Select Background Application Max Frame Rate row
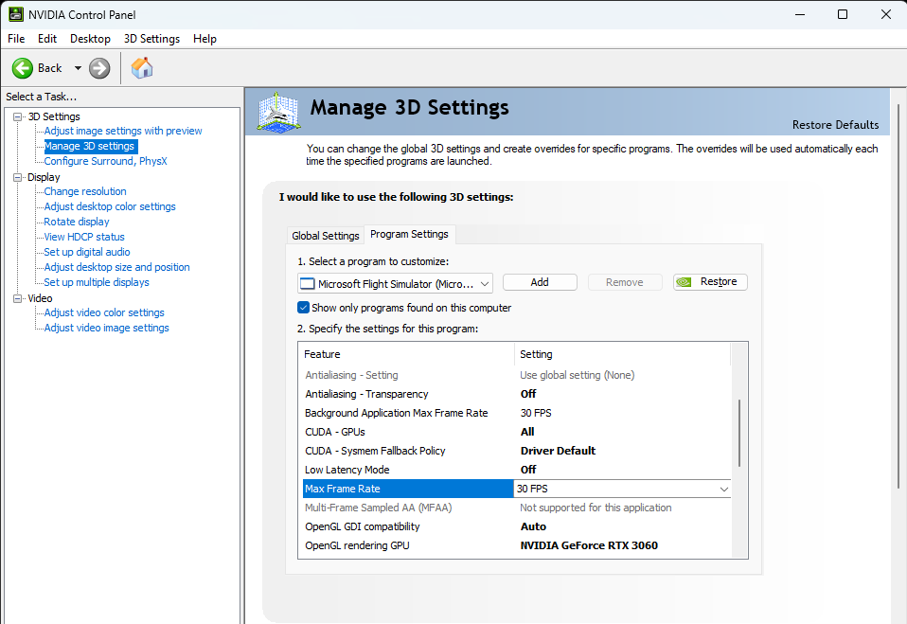The width and height of the screenshot is (907, 624). pos(517,413)
